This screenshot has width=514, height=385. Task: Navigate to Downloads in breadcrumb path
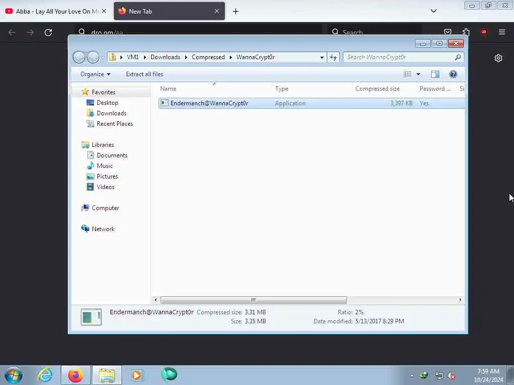pyautogui.click(x=165, y=57)
